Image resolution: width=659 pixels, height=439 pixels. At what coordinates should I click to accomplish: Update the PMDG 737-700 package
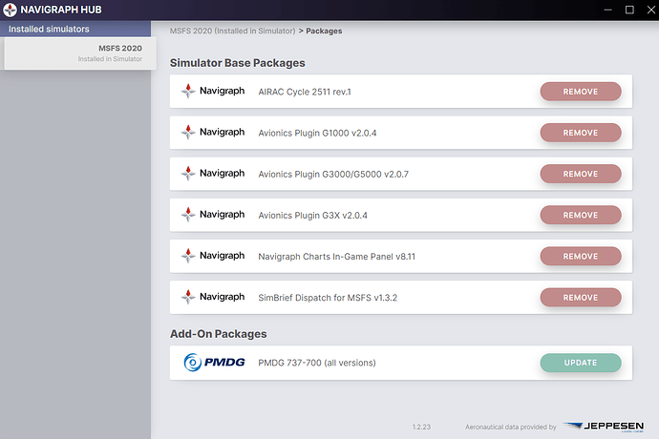(581, 363)
